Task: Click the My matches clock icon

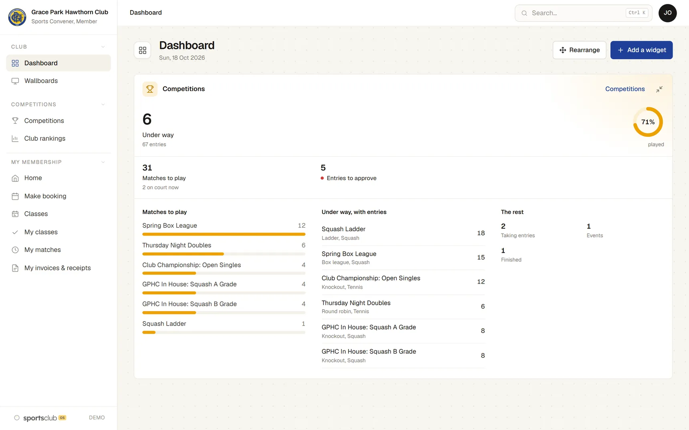Action: pyautogui.click(x=15, y=250)
